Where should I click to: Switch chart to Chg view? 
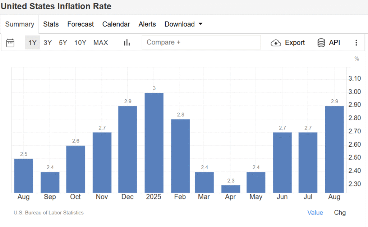[x=340, y=213]
